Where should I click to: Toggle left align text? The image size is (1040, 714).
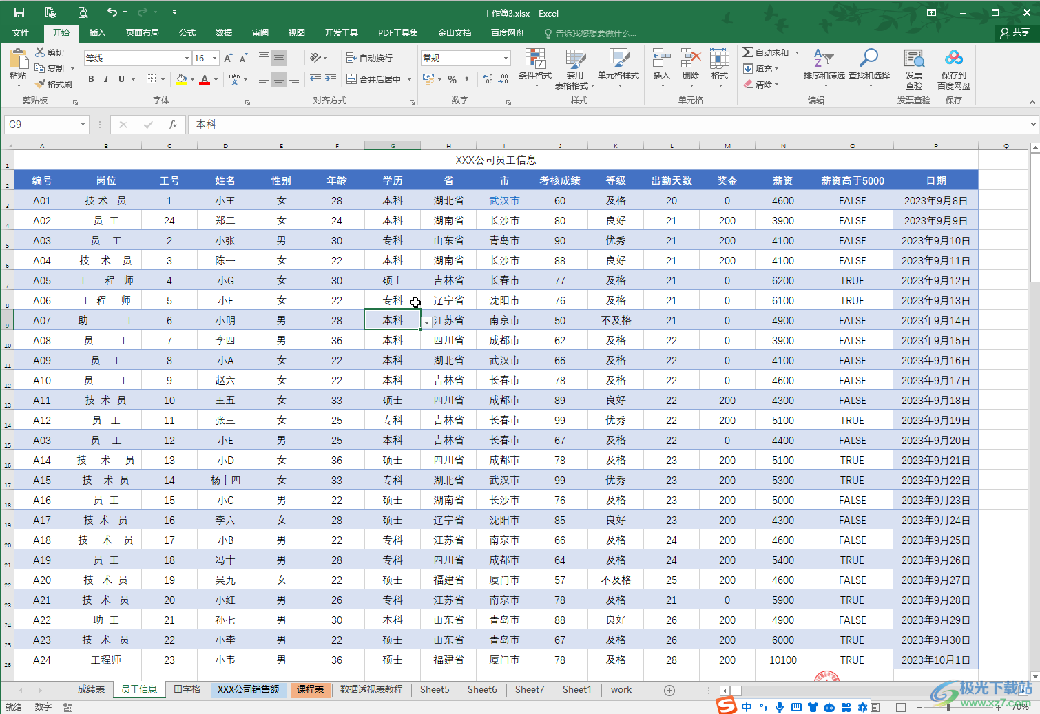(x=264, y=79)
